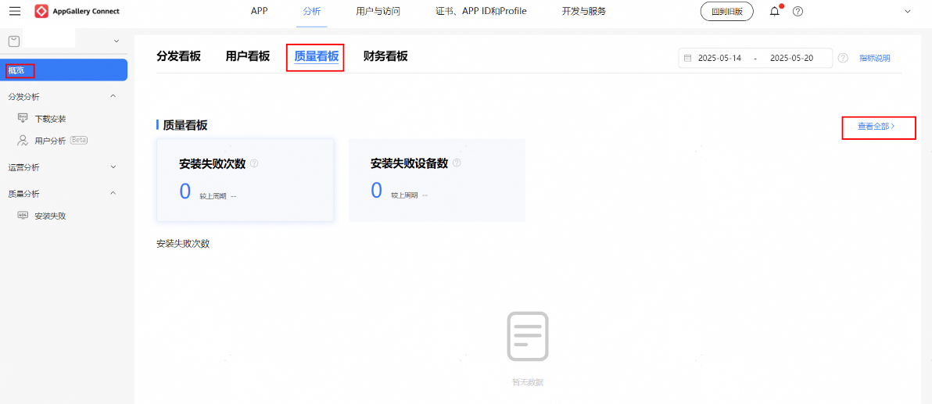
Task: Click the calendar icon in date picker
Action: point(687,58)
